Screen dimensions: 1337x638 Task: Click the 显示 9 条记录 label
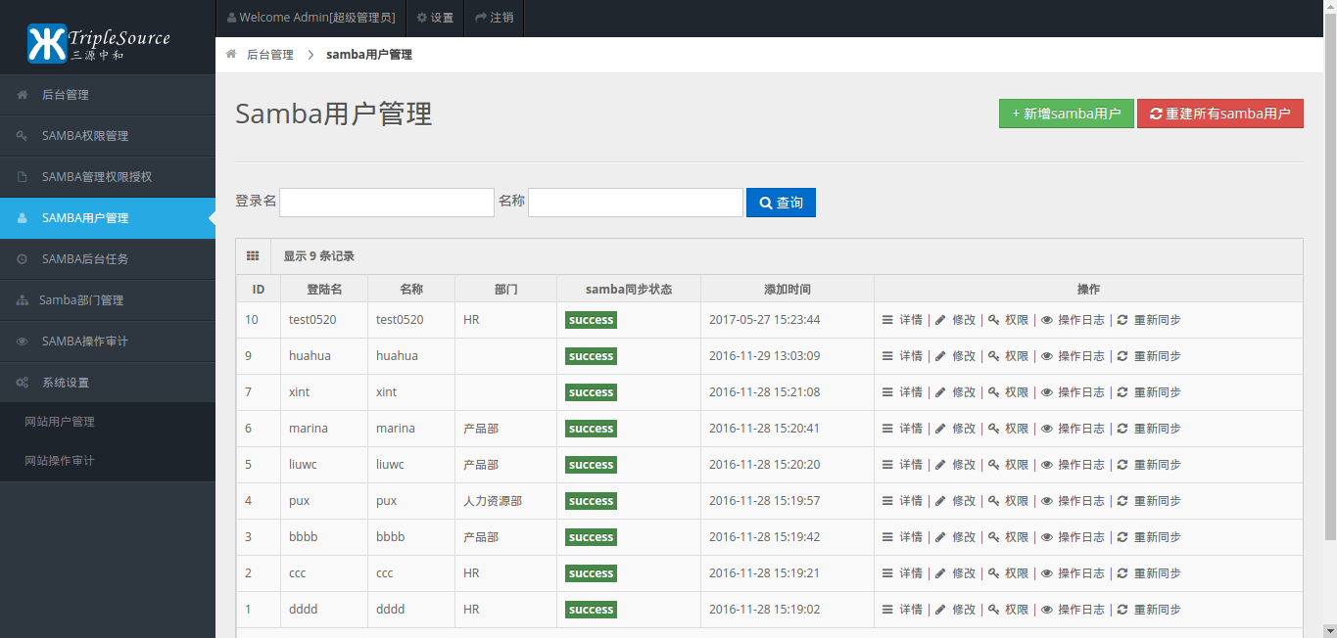(319, 256)
